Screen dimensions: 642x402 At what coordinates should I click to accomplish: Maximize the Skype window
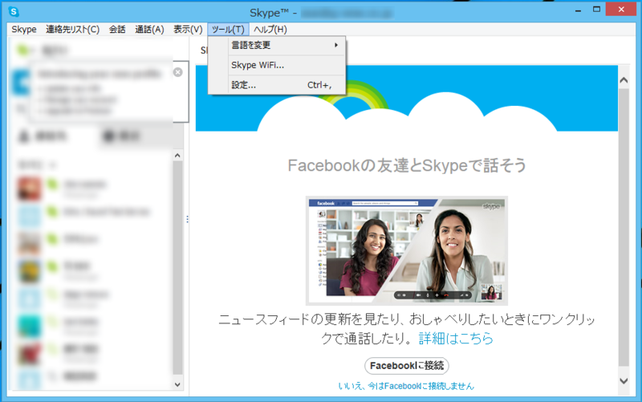596,10
